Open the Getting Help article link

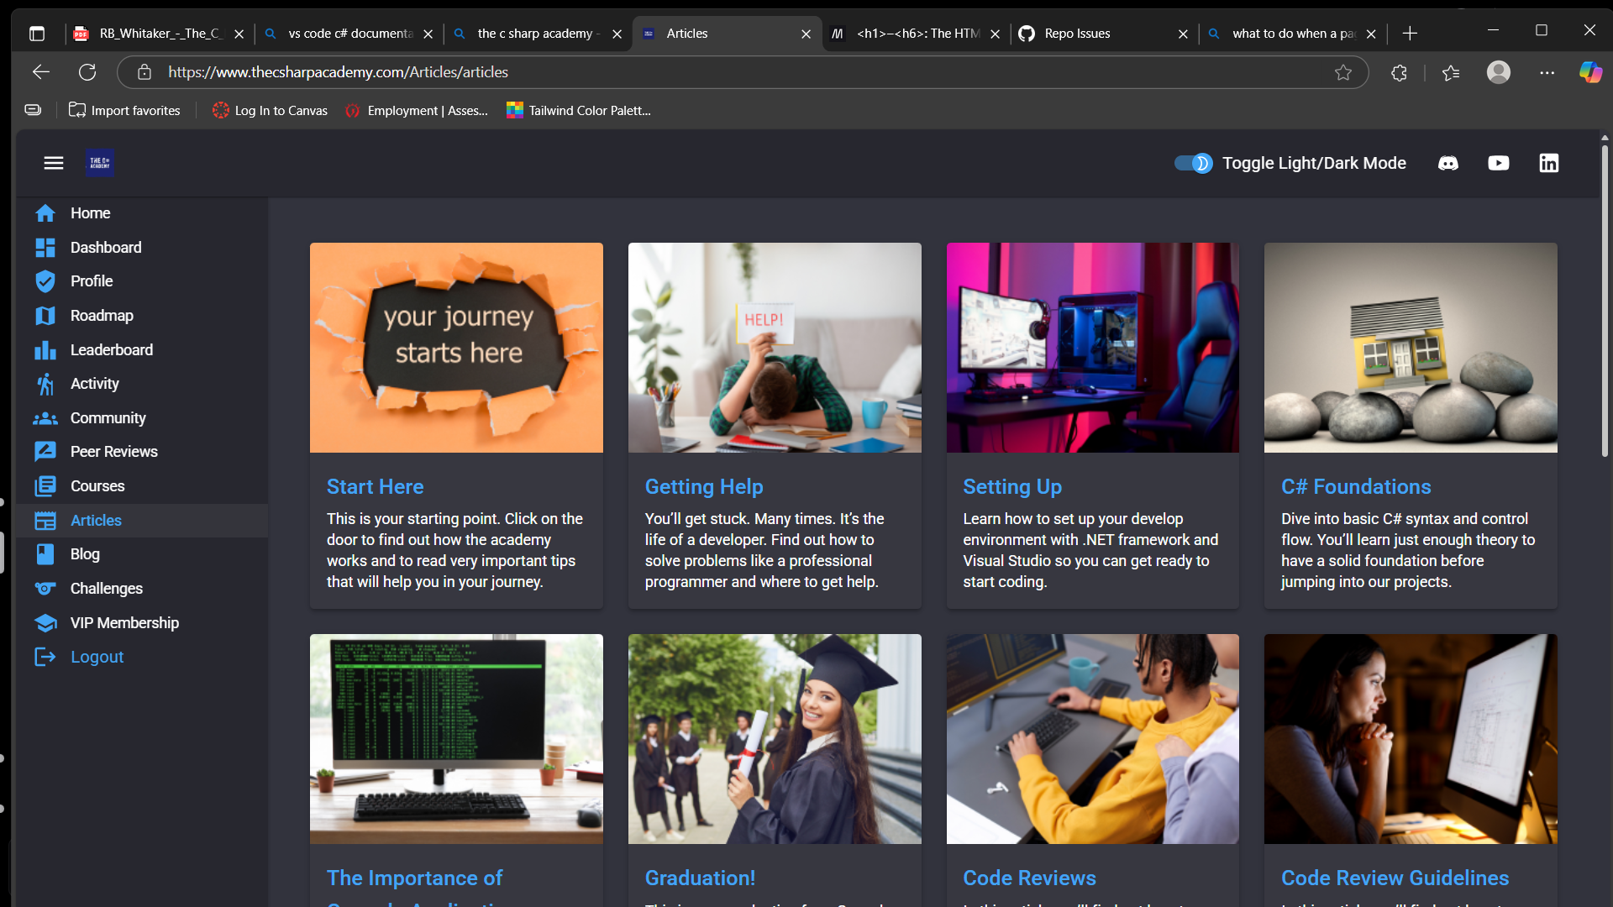click(x=703, y=486)
